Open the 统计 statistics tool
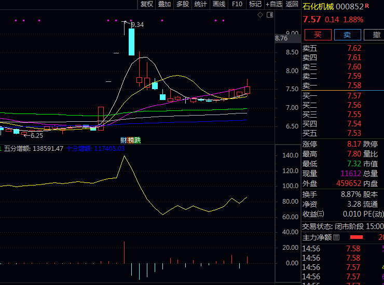This screenshot has height=285, width=384. 200,4
